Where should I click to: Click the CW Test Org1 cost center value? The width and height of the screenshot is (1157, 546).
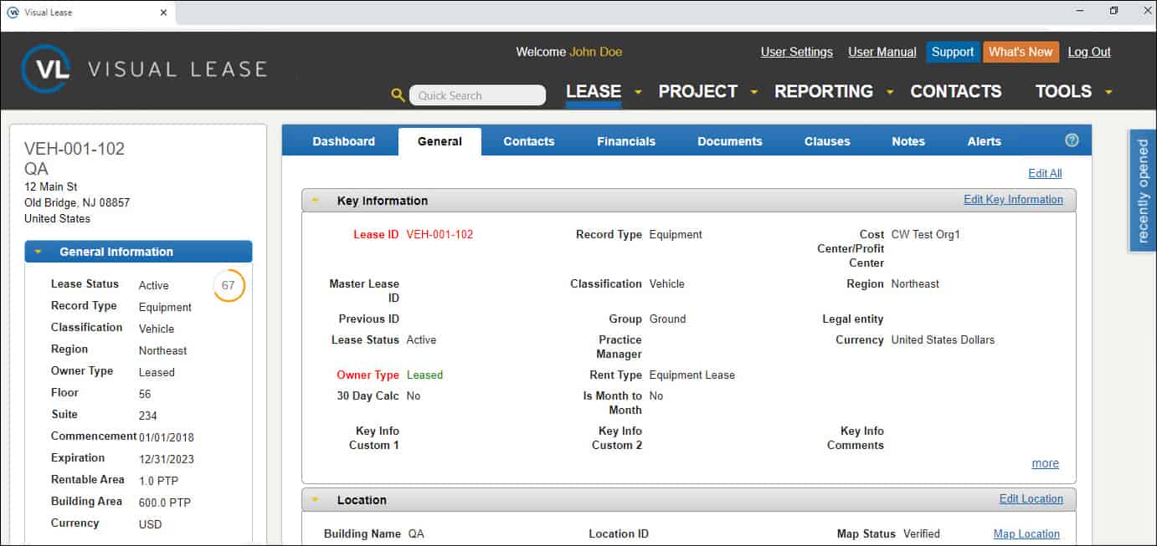pos(926,234)
